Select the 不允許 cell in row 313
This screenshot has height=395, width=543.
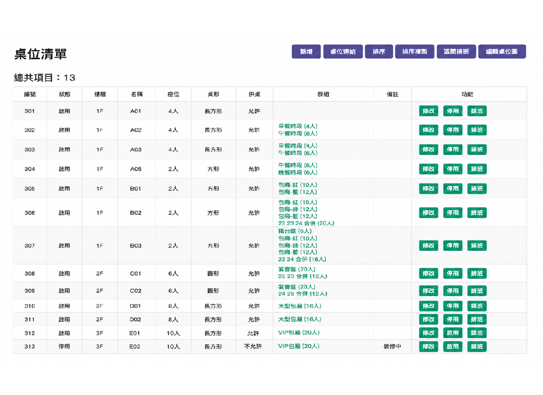254,347
